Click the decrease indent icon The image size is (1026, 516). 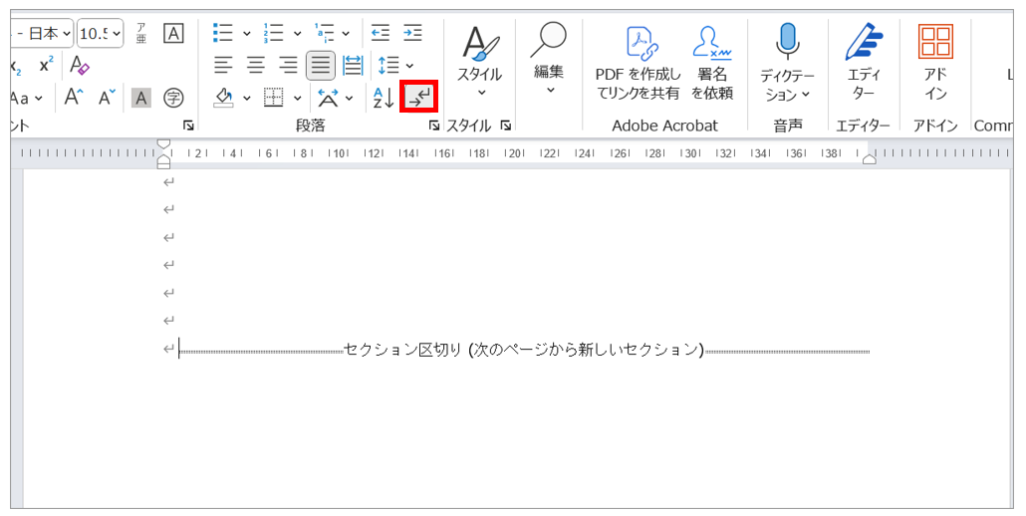tap(381, 33)
